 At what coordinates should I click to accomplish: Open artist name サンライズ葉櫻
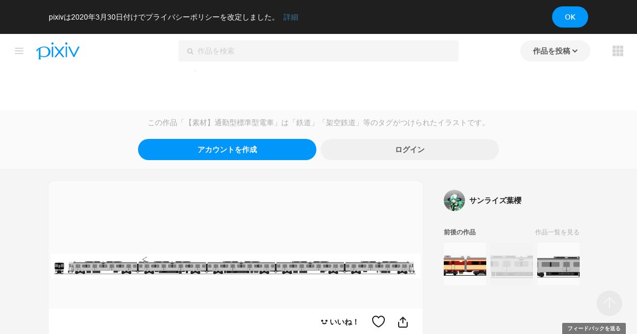tap(495, 200)
